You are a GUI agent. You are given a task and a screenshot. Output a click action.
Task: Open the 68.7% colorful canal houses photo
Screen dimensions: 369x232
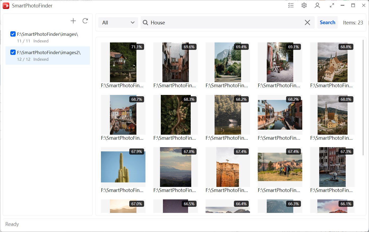point(123,115)
